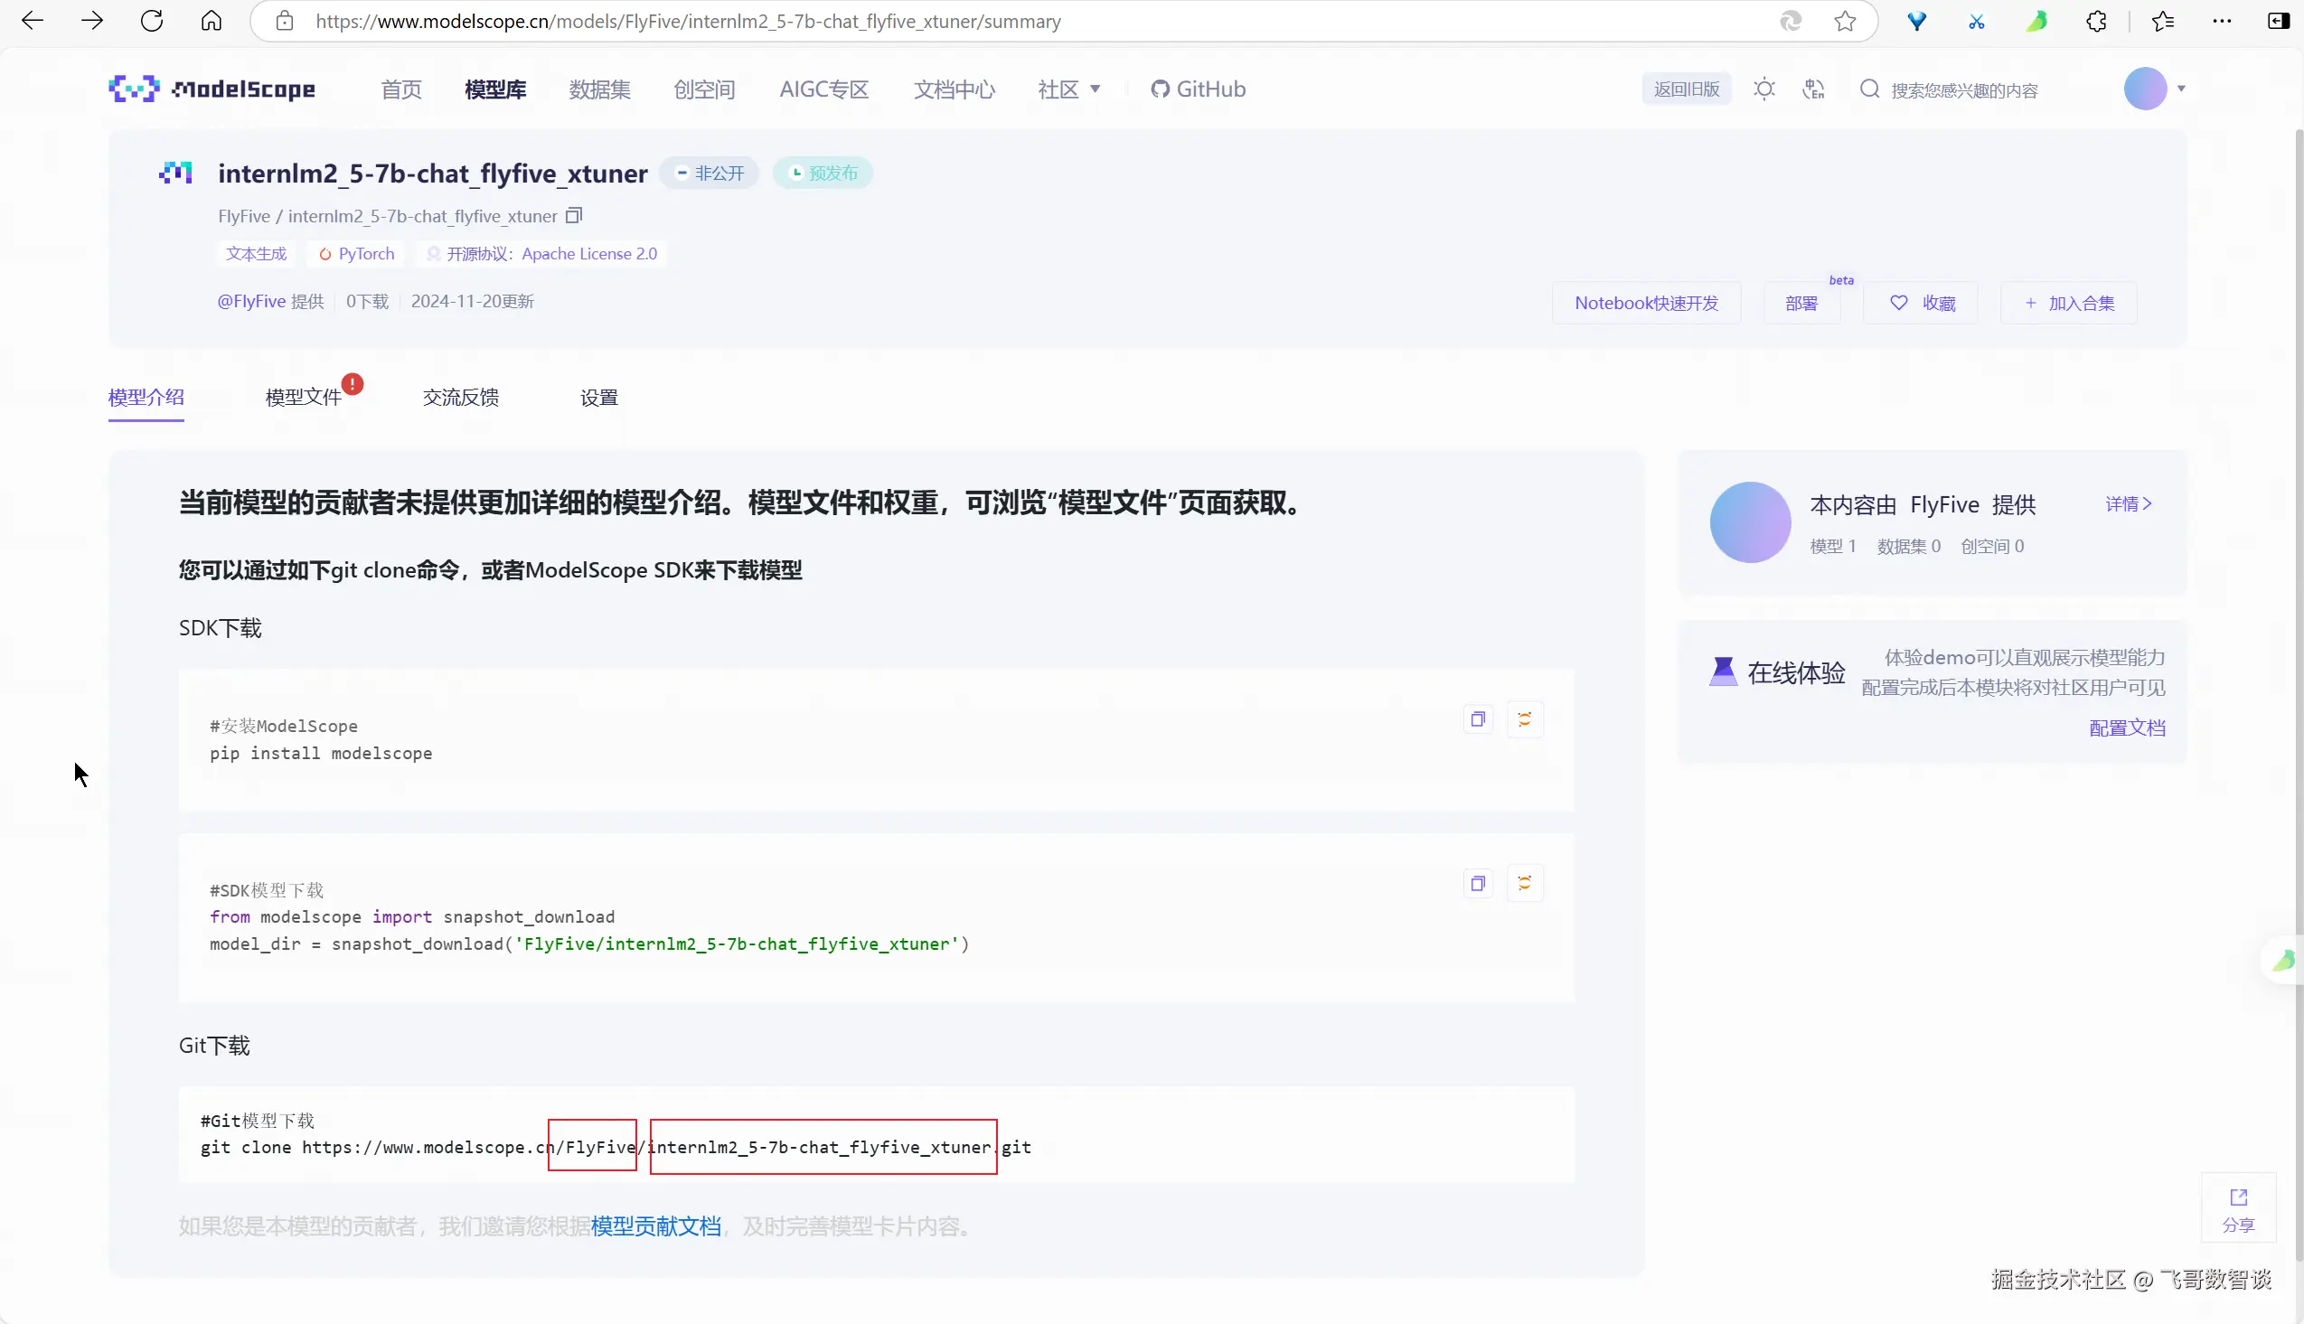Copy the model path next to FlyFive/internlm2_5-7b-chat_flyfive_xtuner

pyautogui.click(x=574, y=215)
